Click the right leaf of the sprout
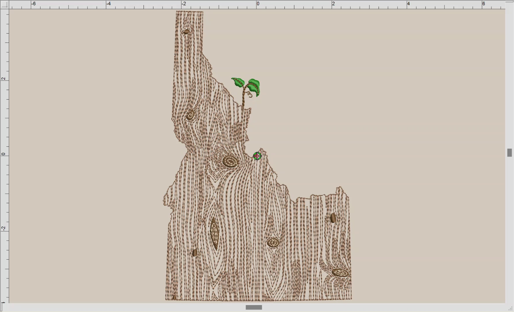This screenshot has width=514, height=312. (x=254, y=85)
